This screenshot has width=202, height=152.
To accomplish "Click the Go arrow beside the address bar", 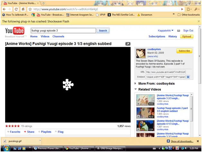I will click(182, 9).
